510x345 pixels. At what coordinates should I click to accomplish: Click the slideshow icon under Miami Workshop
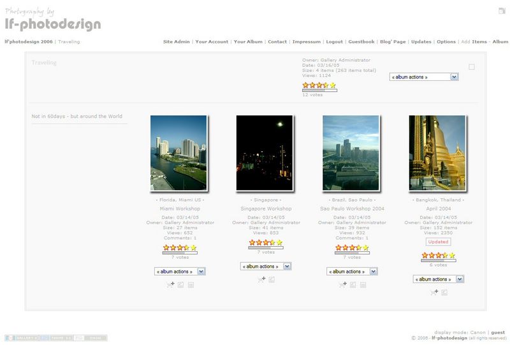pyautogui.click(x=180, y=285)
